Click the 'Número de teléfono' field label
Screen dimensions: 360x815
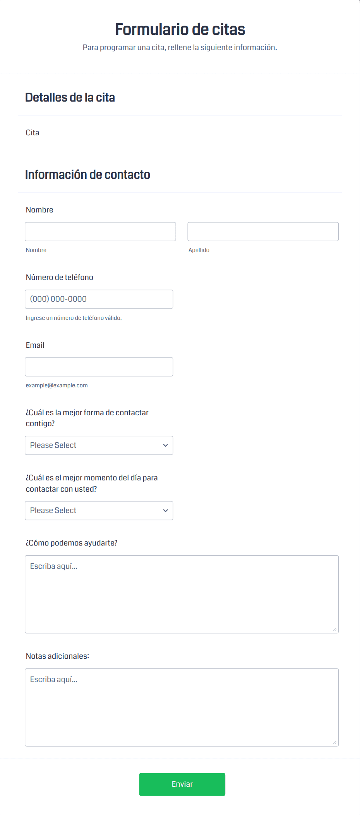(60, 277)
